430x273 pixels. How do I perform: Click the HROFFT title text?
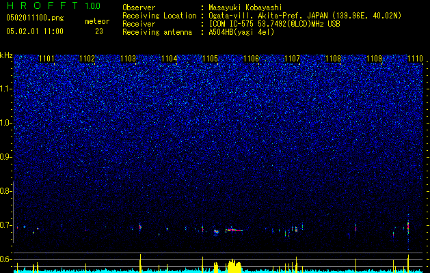point(42,5)
